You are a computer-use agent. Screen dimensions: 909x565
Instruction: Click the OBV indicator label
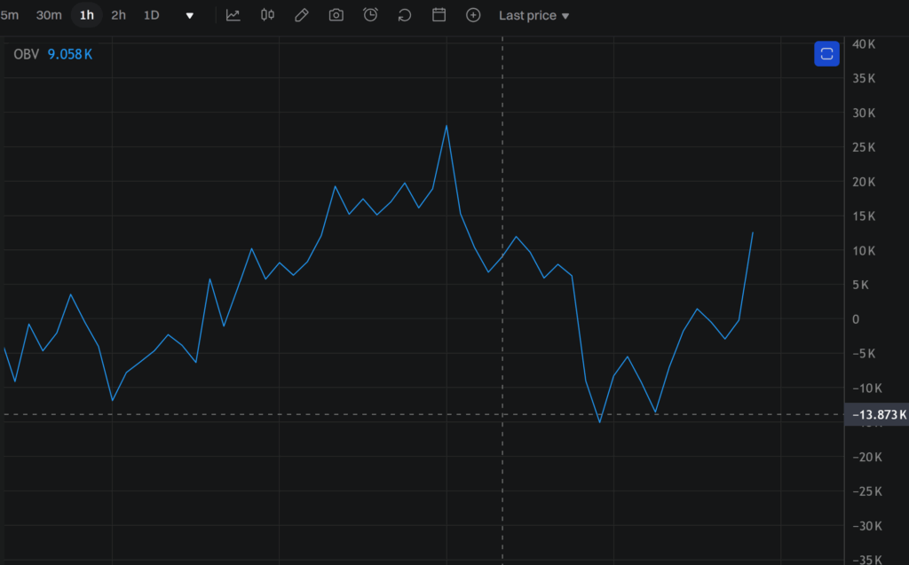coord(27,54)
